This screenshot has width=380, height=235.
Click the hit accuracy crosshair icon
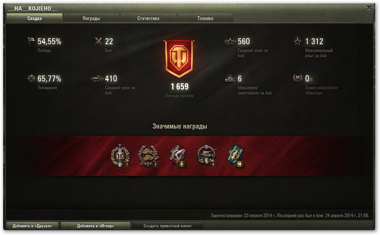(32, 78)
